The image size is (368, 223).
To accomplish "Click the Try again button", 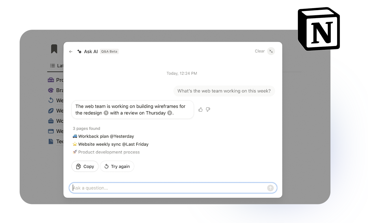I will pos(117,167).
